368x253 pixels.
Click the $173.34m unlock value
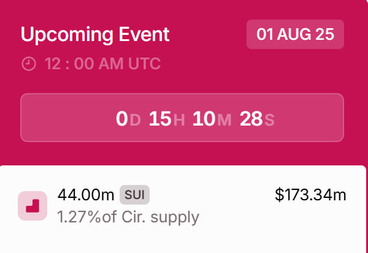tap(310, 195)
